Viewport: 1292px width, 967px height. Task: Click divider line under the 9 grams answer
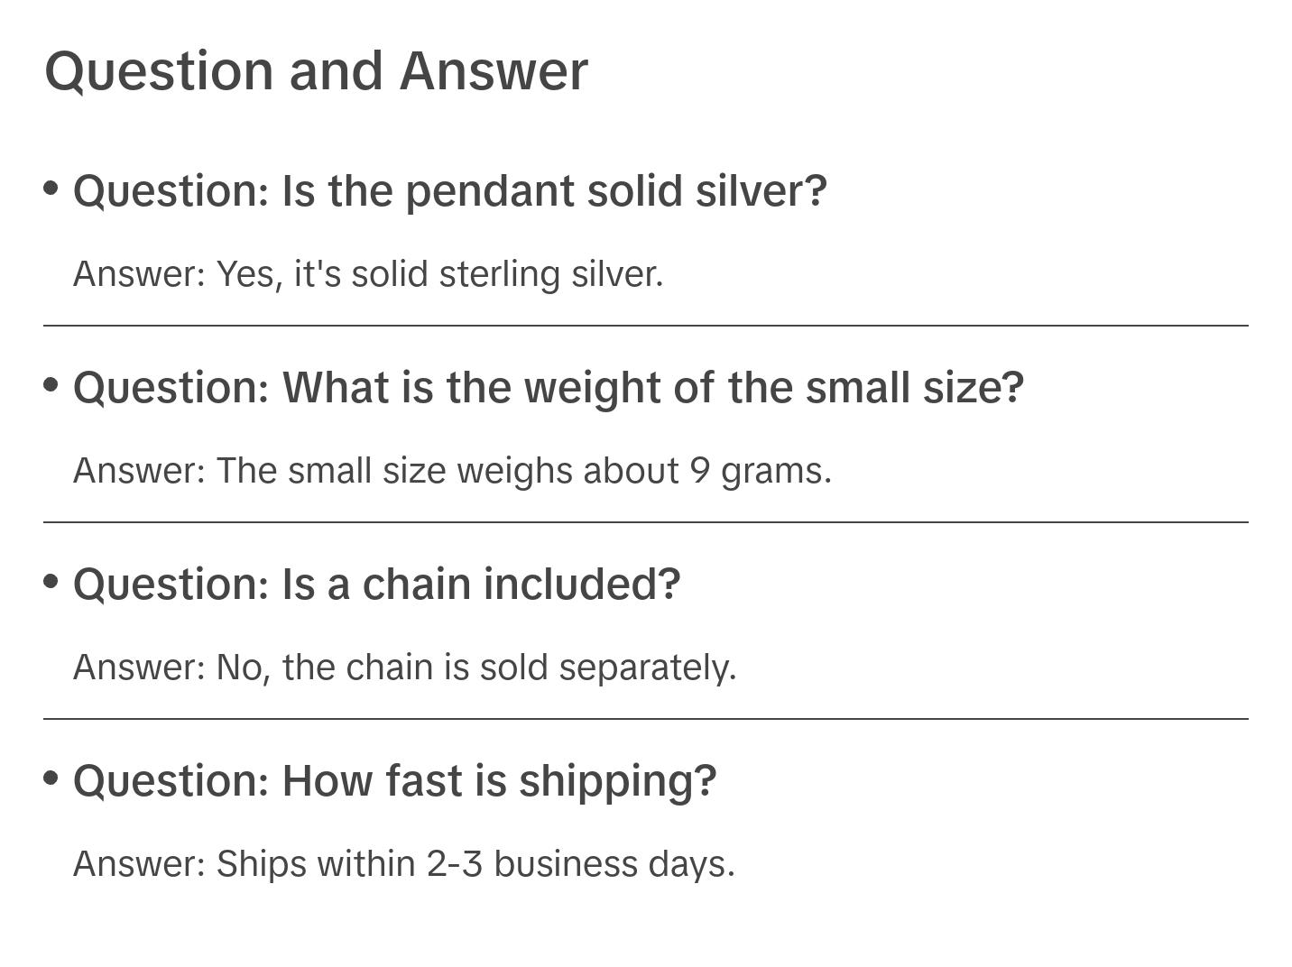click(x=645, y=522)
